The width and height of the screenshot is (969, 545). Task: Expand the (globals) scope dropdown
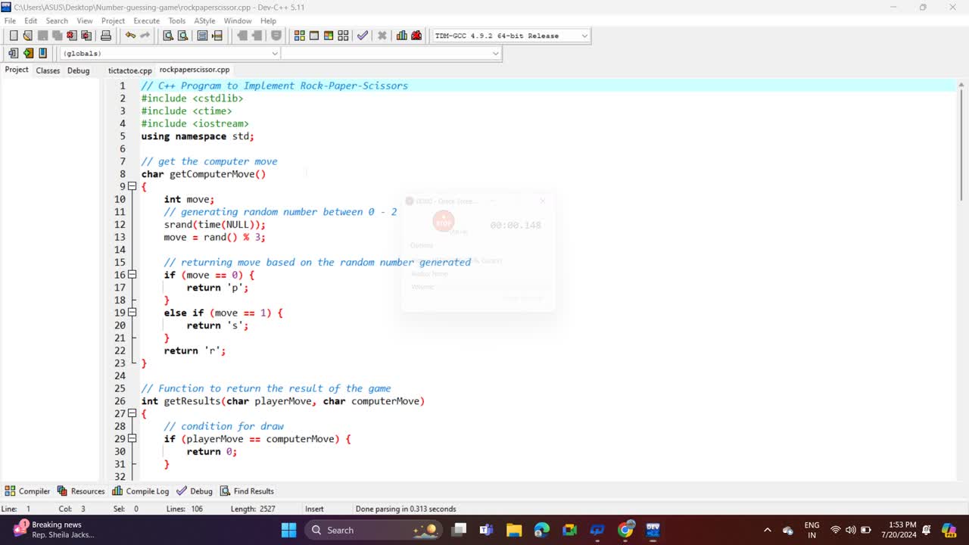(275, 53)
